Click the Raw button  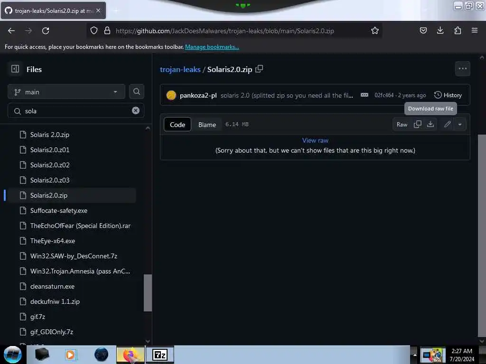point(402,125)
